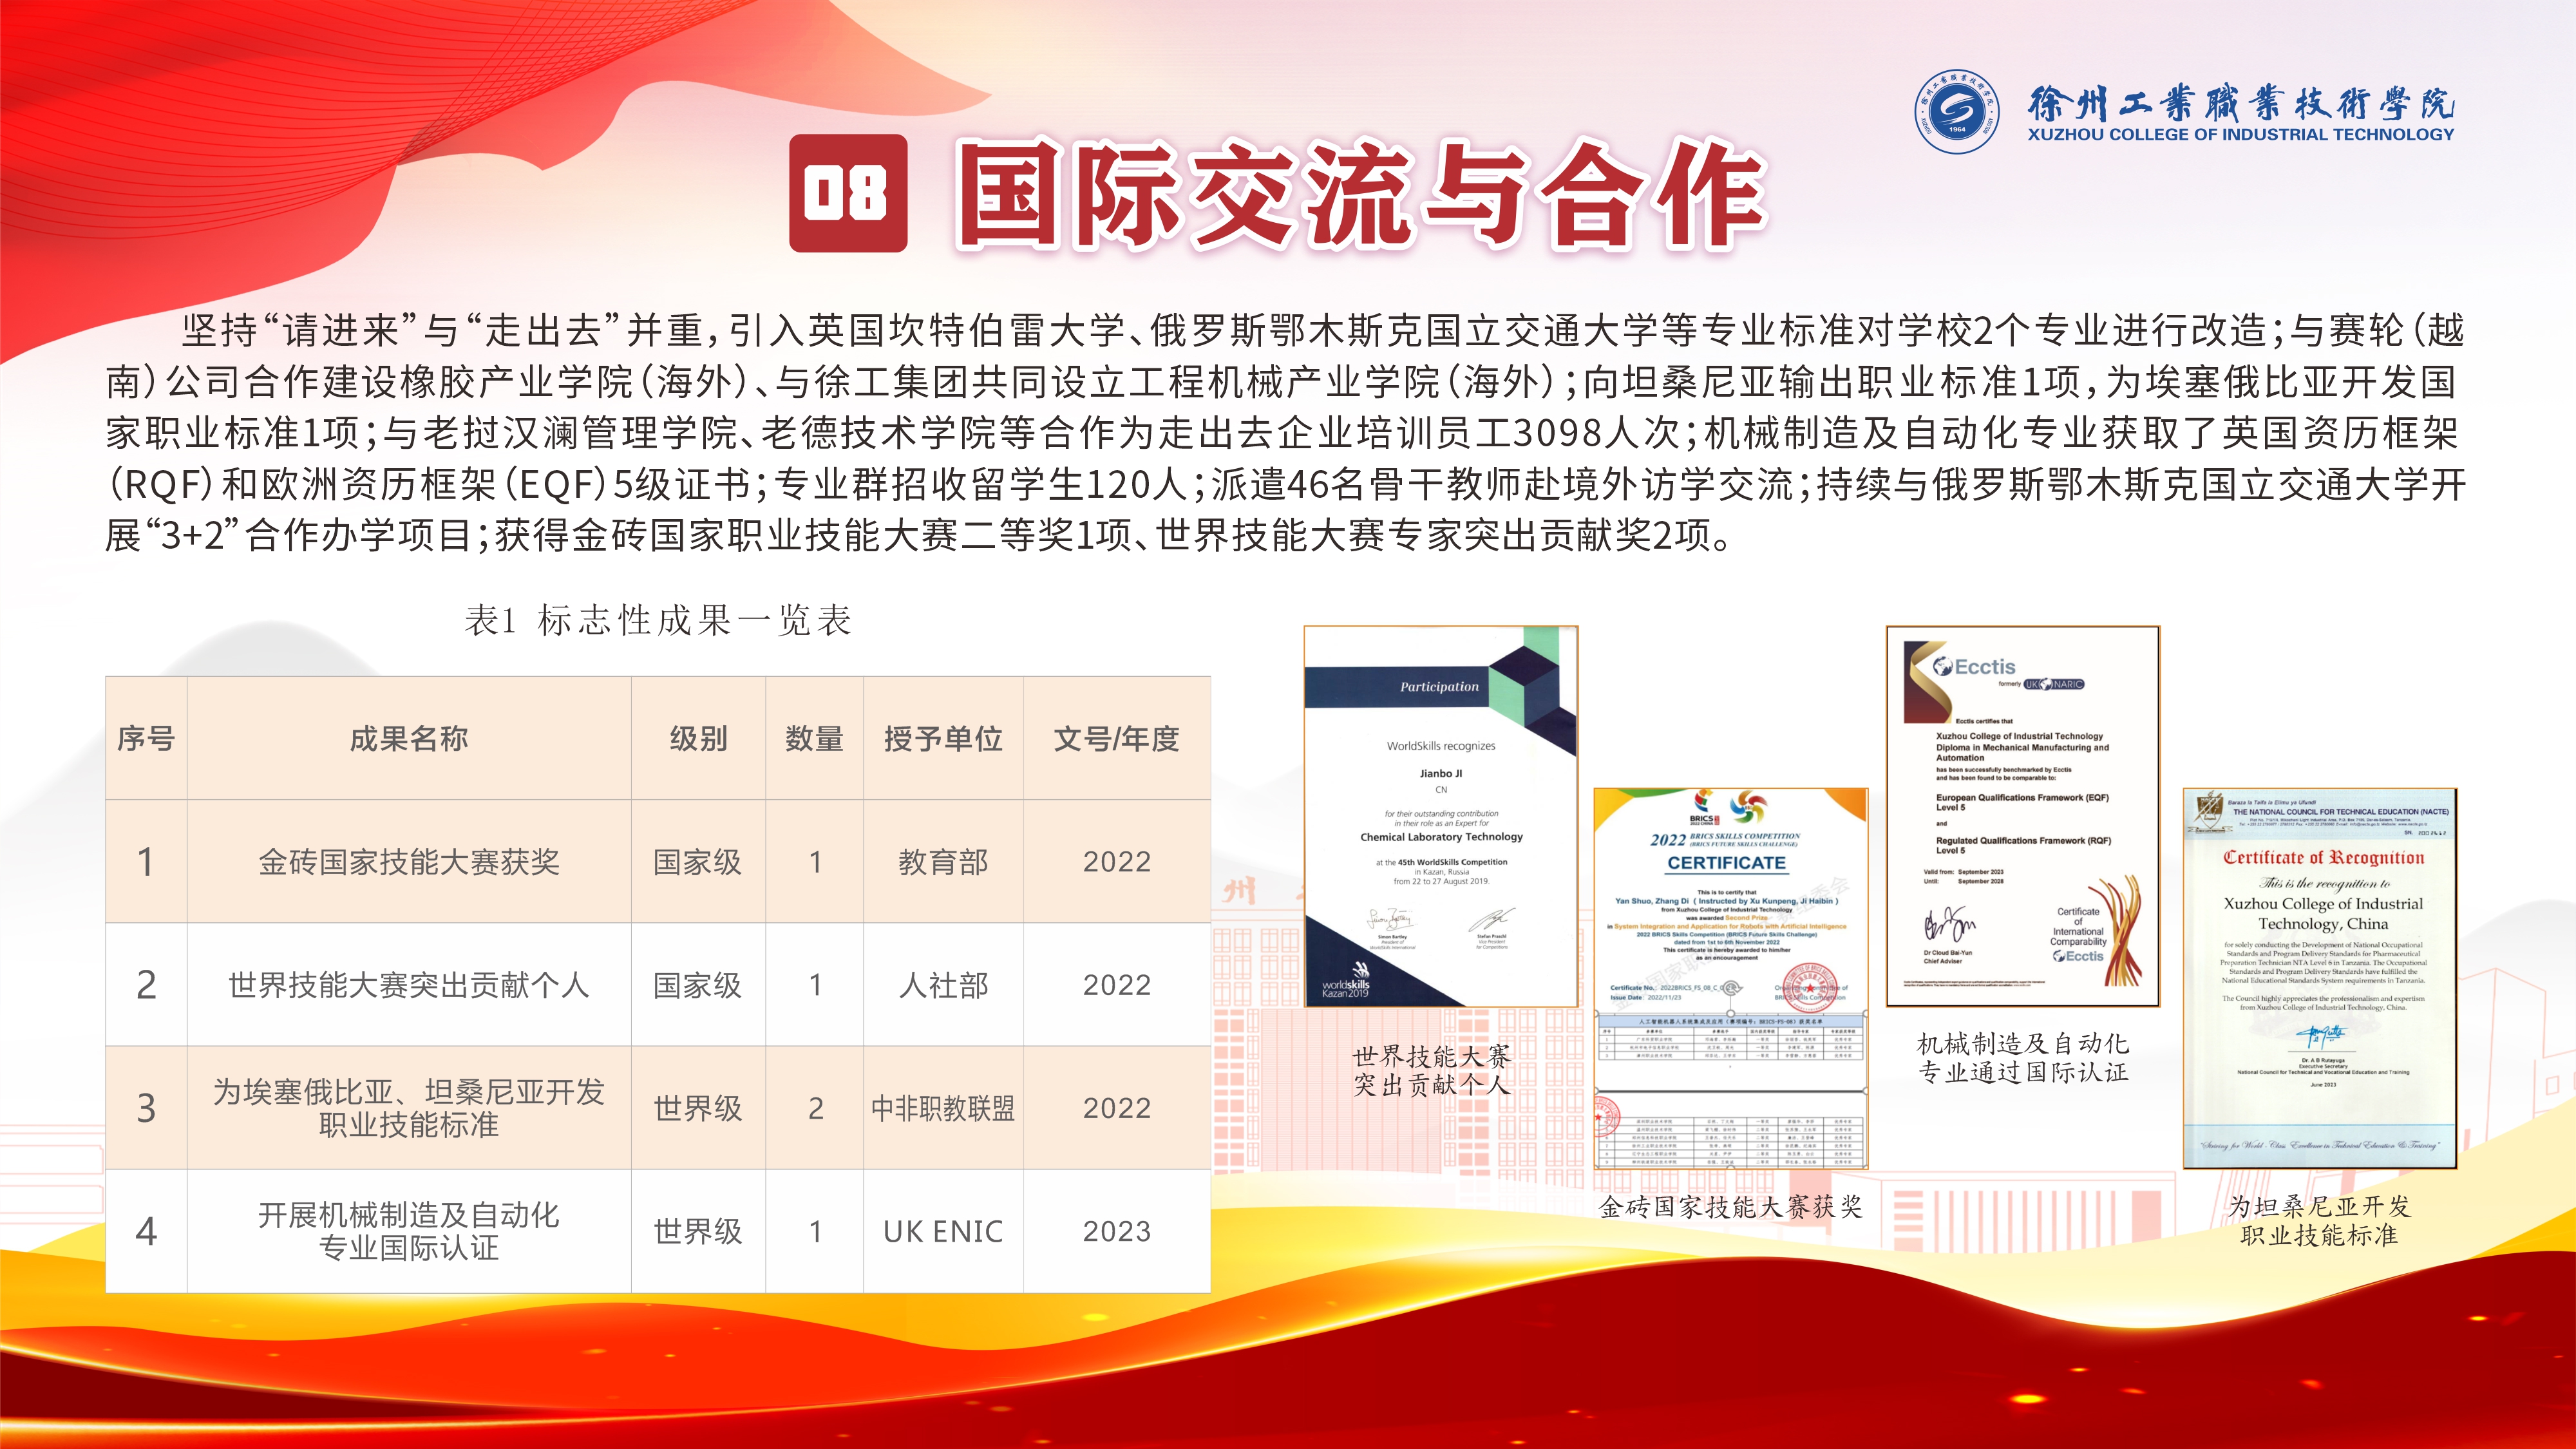
Task: Click the red 08 section number badge
Action: point(848,193)
